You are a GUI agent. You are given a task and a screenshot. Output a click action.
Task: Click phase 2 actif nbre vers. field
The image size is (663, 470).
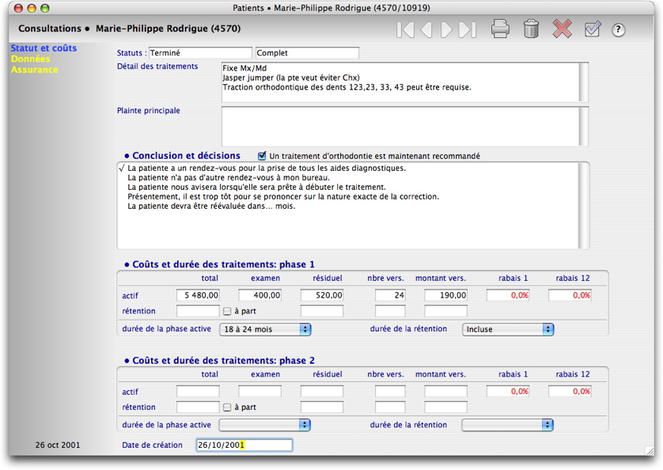click(x=390, y=392)
